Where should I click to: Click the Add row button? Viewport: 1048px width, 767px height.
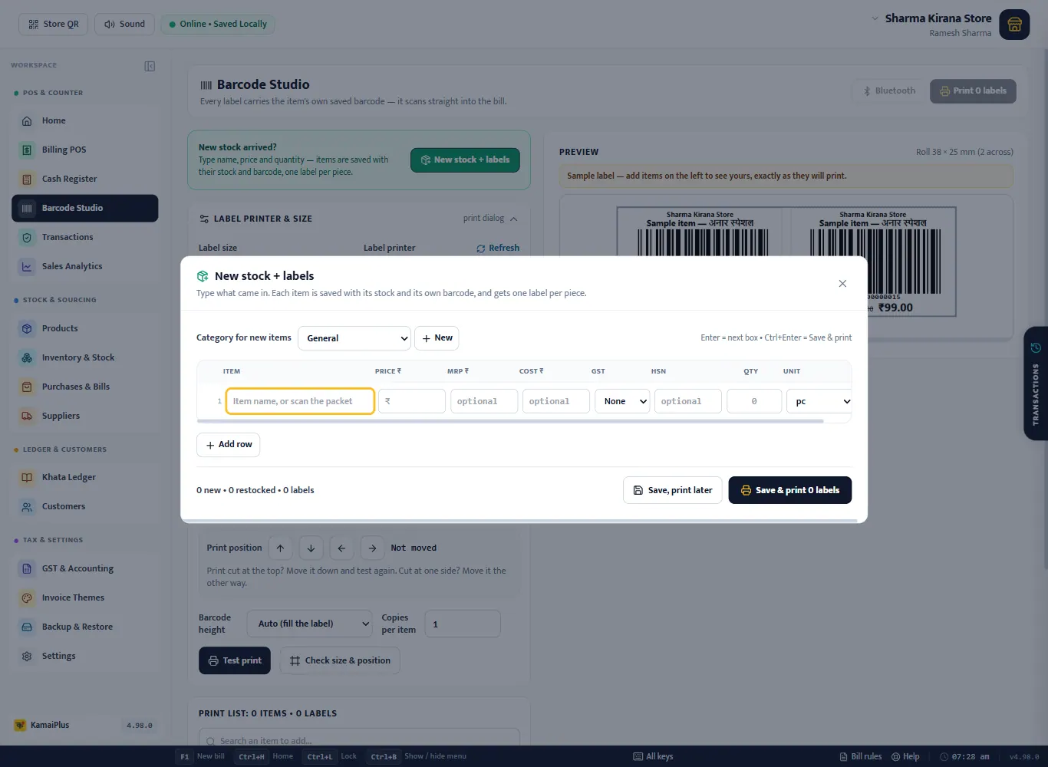click(x=229, y=445)
